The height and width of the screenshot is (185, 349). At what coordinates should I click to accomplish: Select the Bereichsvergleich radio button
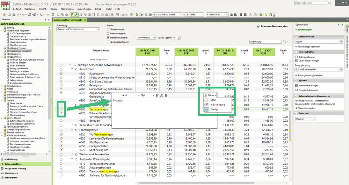point(108,34)
